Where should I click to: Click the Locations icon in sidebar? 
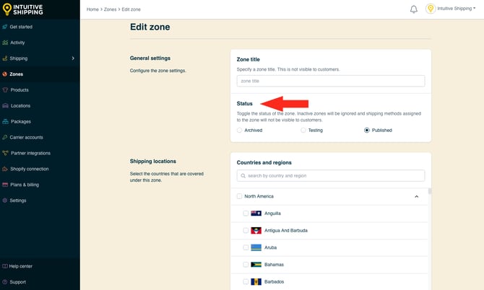(5, 105)
